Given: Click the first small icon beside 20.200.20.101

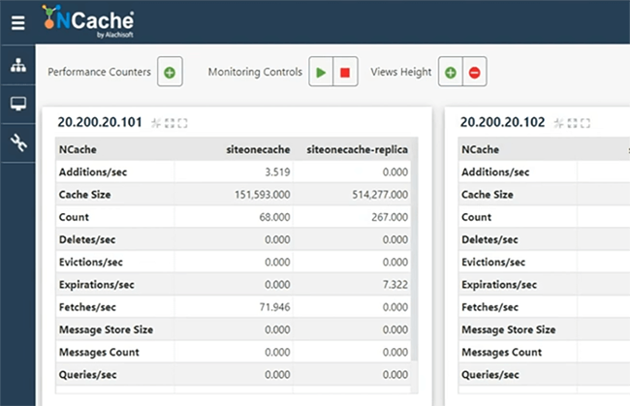Looking at the screenshot, I should coord(156,123).
